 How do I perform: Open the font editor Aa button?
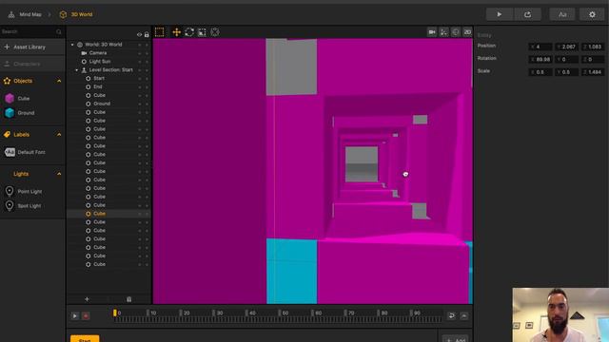(x=562, y=14)
